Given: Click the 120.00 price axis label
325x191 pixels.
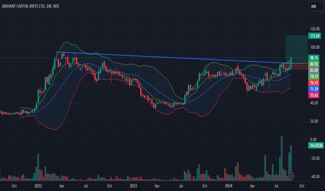Looking at the screenshot, I should 315,29.
